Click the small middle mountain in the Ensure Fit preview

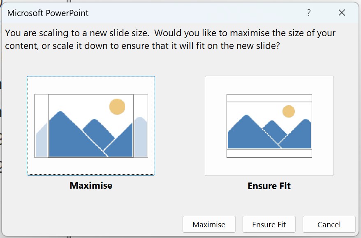coord(274,130)
